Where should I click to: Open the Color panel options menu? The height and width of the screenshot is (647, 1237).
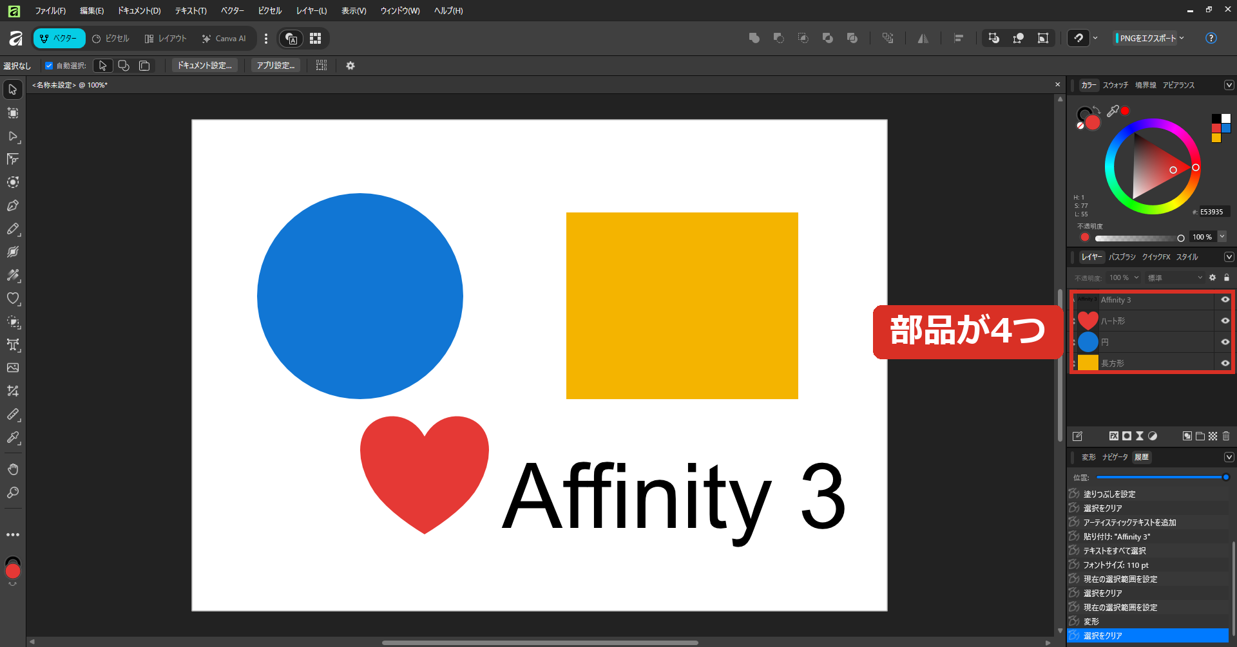[x=1229, y=85]
